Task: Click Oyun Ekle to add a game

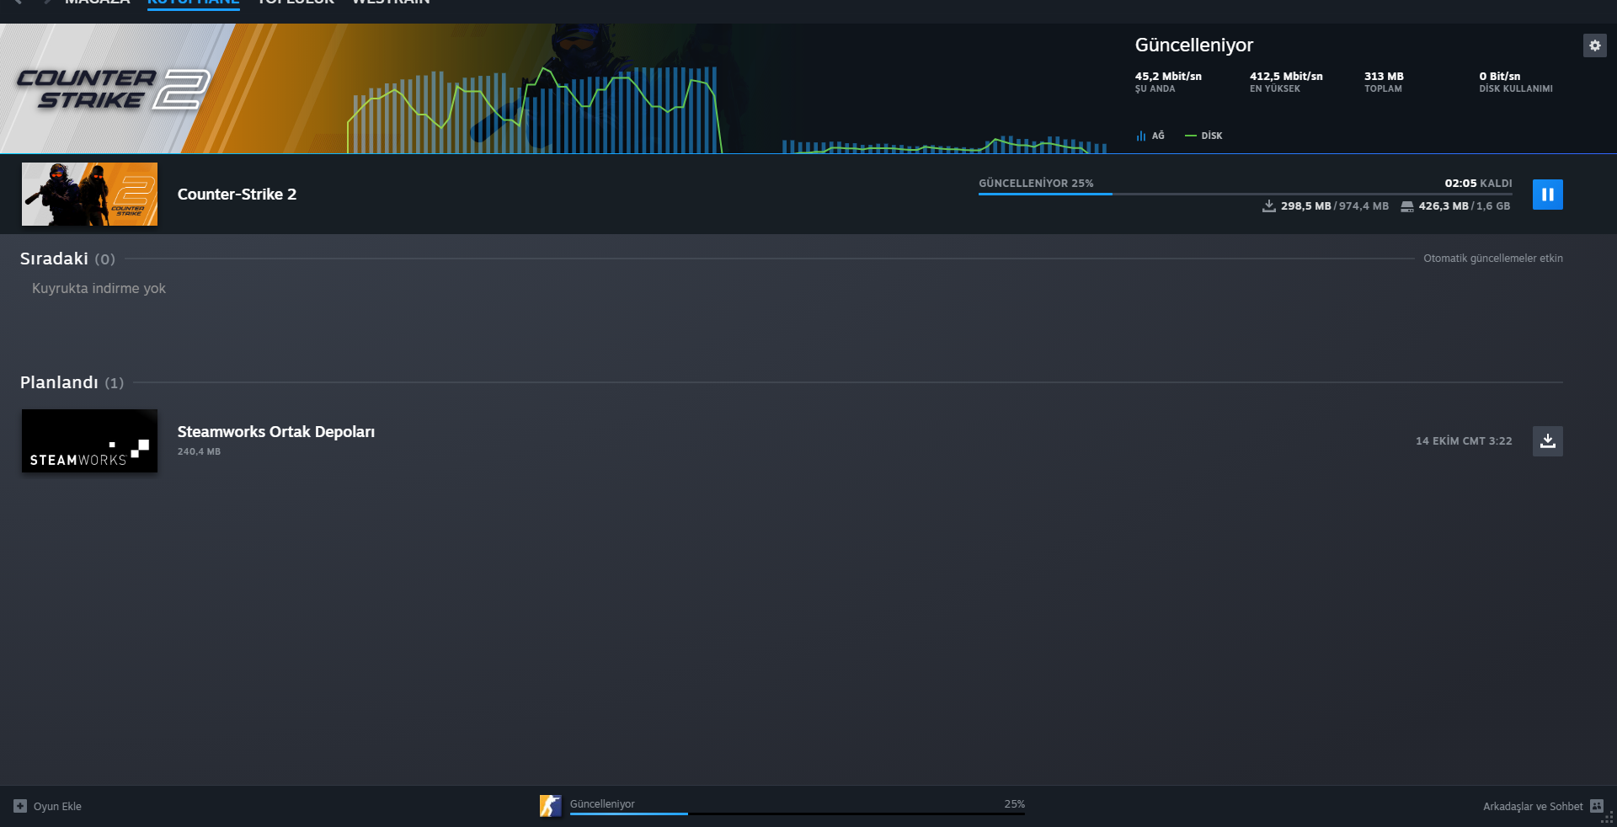Action: pyautogui.click(x=48, y=807)
